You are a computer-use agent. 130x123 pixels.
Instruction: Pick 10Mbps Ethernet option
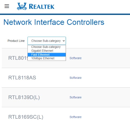click(47, 58)
